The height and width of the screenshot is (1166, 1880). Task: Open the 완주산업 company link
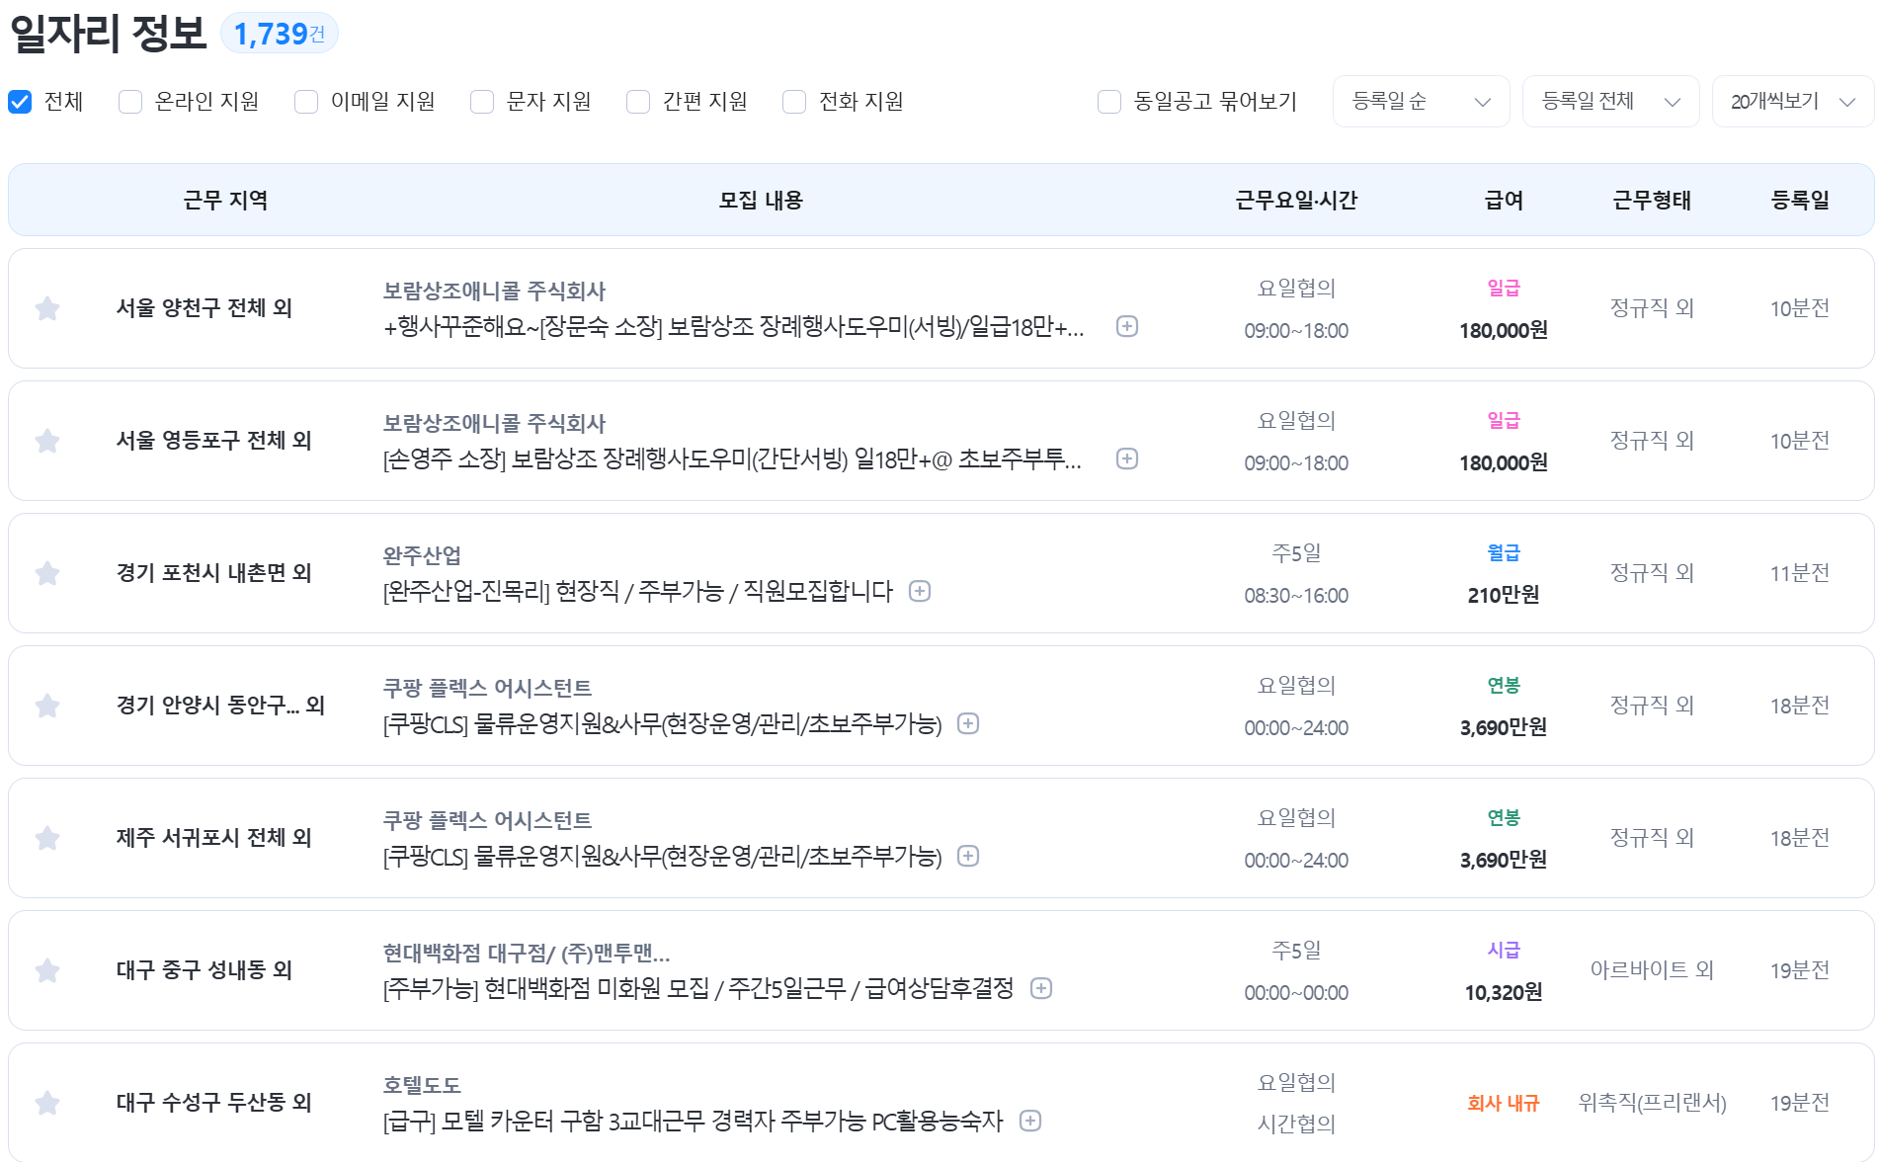pos(422,556)
